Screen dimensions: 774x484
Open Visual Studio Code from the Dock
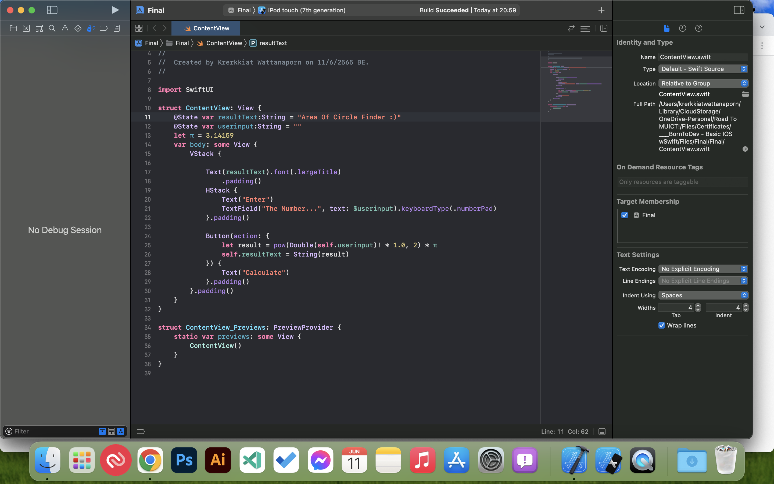252,460
